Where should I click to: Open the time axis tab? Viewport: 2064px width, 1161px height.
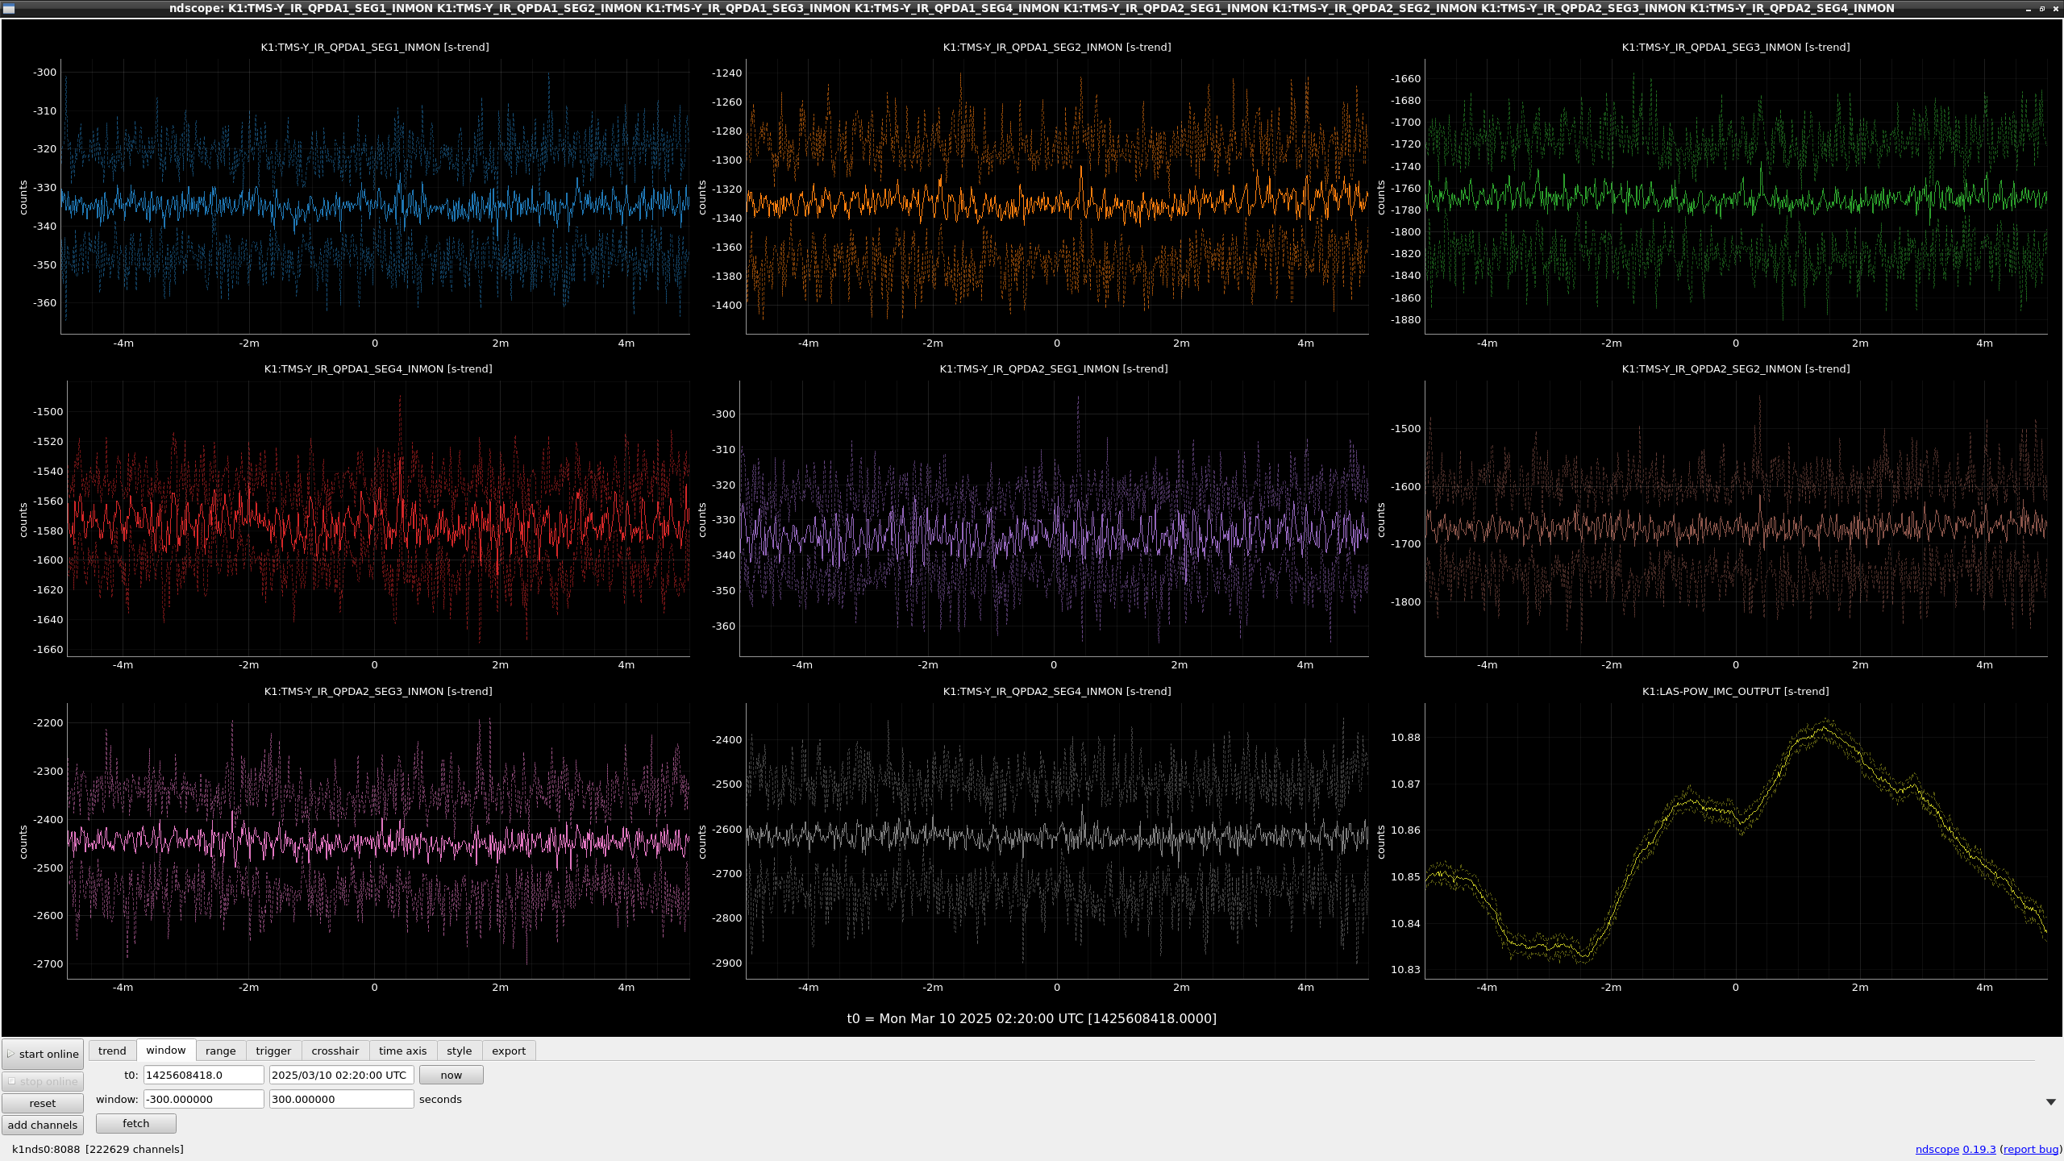pyautogui.click(x=403, y=1051)
